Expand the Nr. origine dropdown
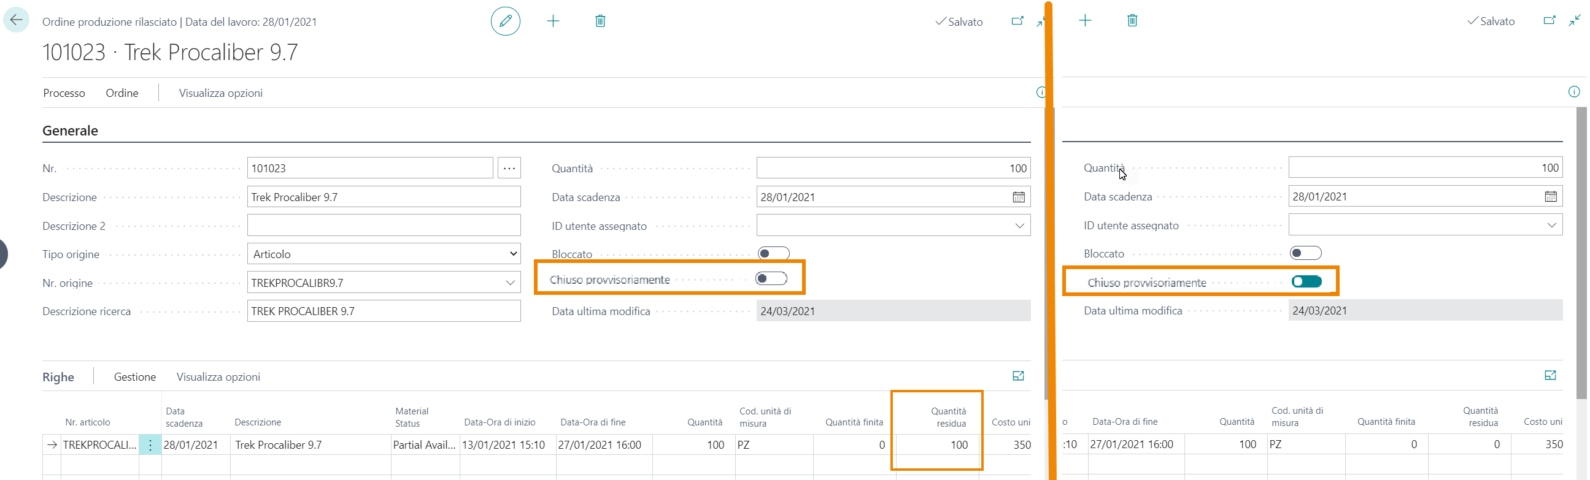 click(510, 283)
